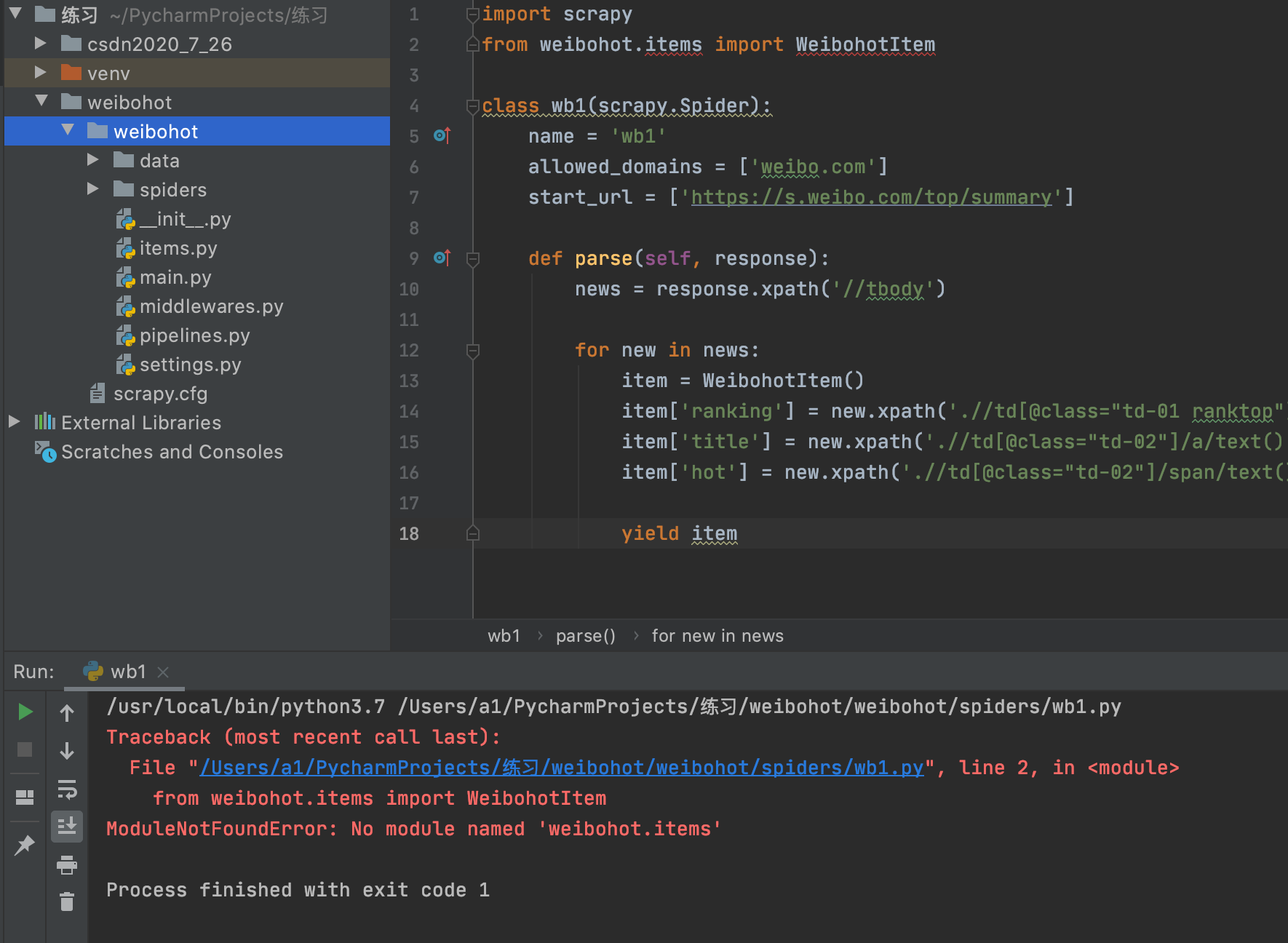Select the csdn2020_7_26 folder icon
The width and height of the screenshot is (1288, 943).
[71, 43]
